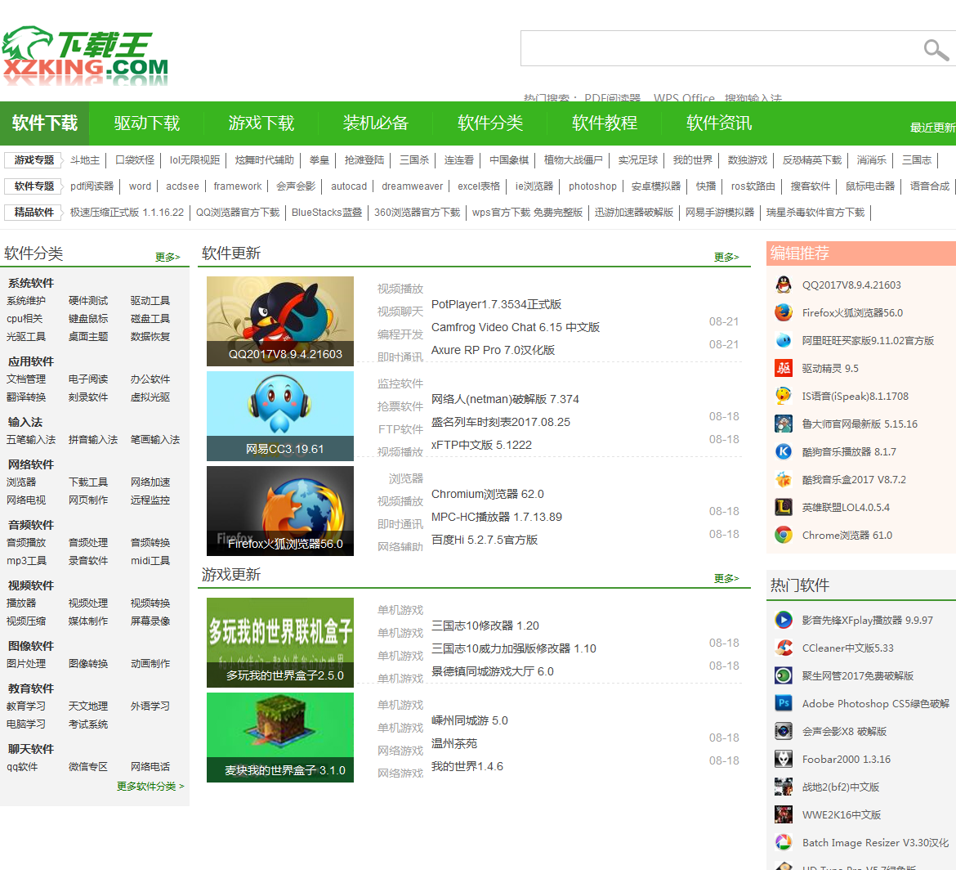Expand 更多> beside 软件分类 heading
This screenshot has width=956, height=870.
click(168, 257)
